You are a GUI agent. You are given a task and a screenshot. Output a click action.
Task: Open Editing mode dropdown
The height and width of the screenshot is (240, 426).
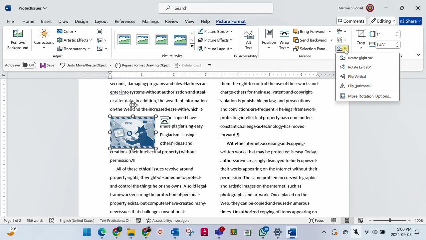[x=382, y=21]
